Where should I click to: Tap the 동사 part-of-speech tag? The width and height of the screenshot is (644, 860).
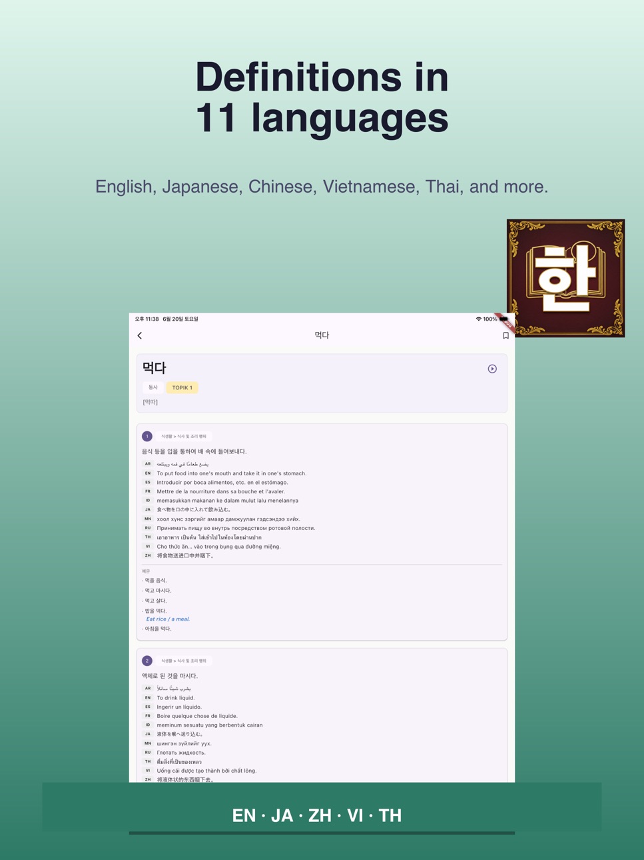(x=153, y=387)
